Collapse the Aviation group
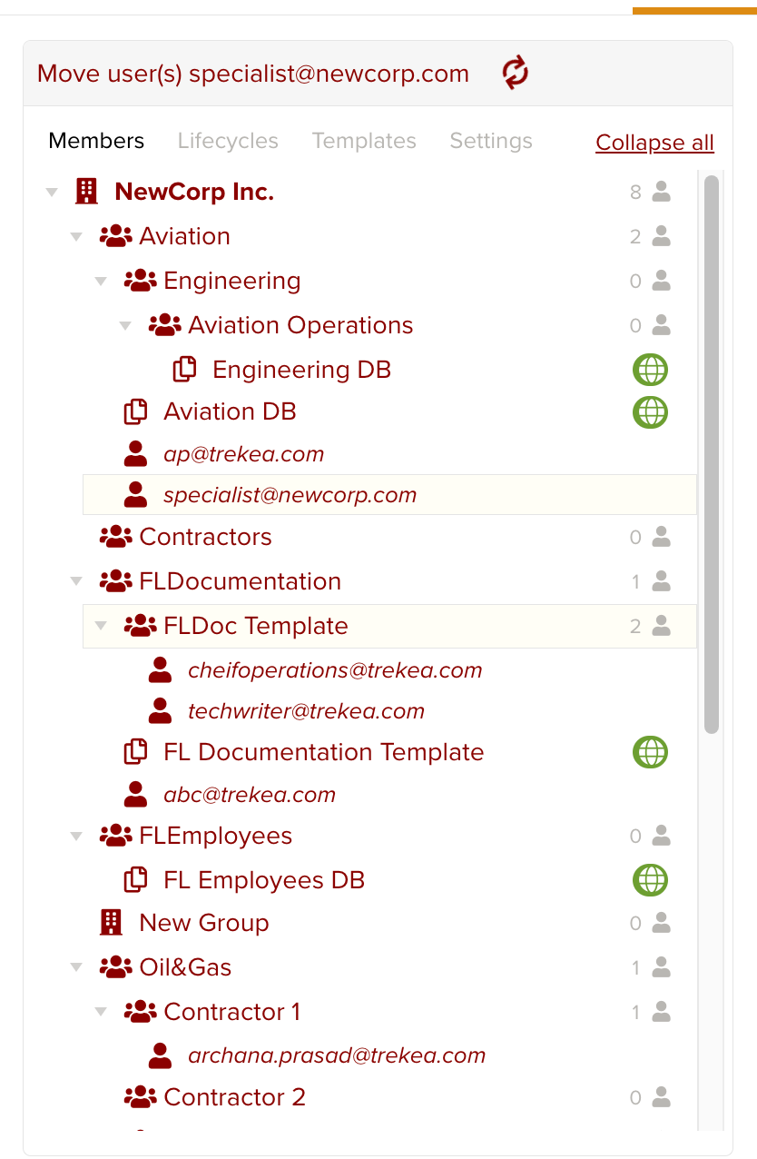757x1159 pixels. [x=76, y=237]
